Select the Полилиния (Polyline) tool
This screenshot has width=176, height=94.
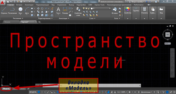click(x=12, y=11)
